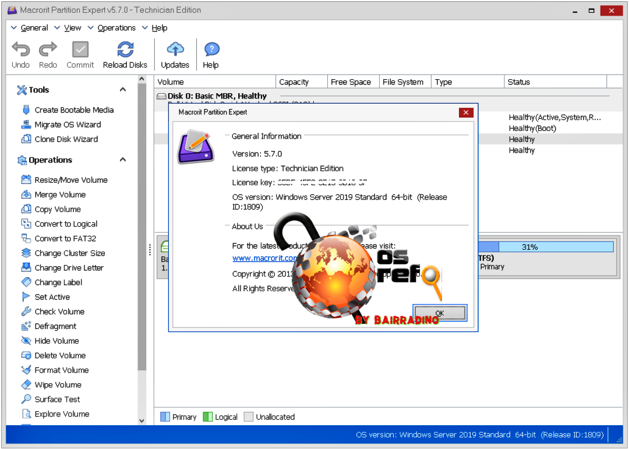Click the sidebar scroll down arrow
Viewport: 629px width, 449px height.
pos(142,421)
